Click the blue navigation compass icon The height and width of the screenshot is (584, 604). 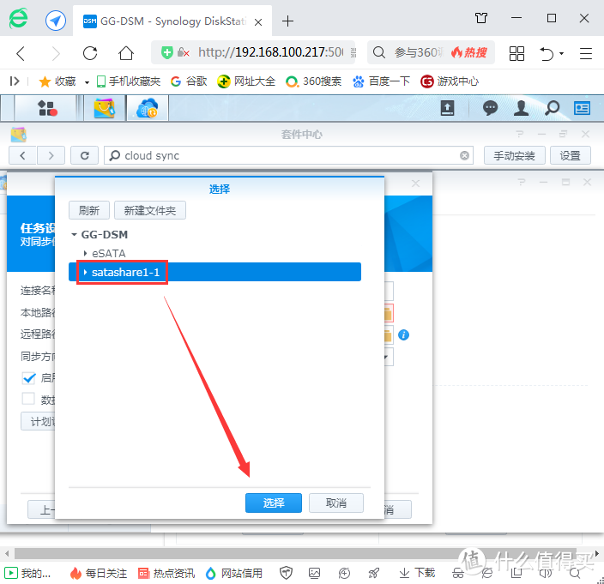pos(56,21)
